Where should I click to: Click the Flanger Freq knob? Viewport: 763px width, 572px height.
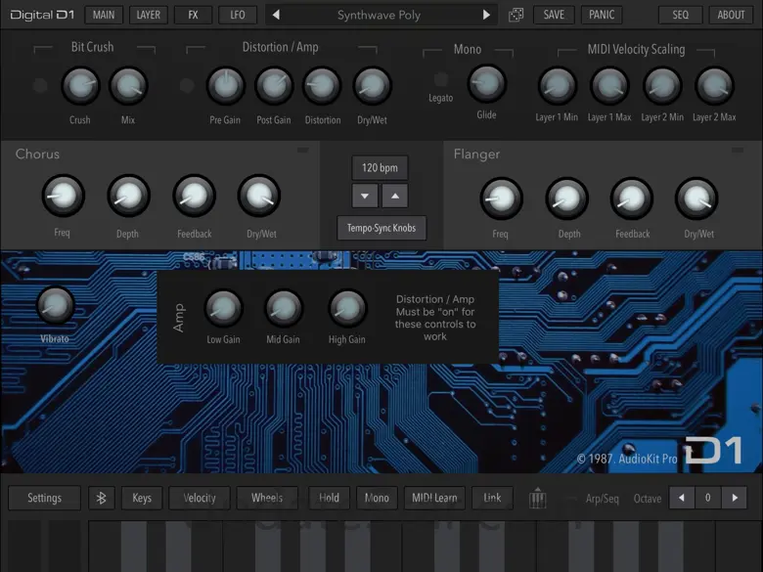[501, 198]
